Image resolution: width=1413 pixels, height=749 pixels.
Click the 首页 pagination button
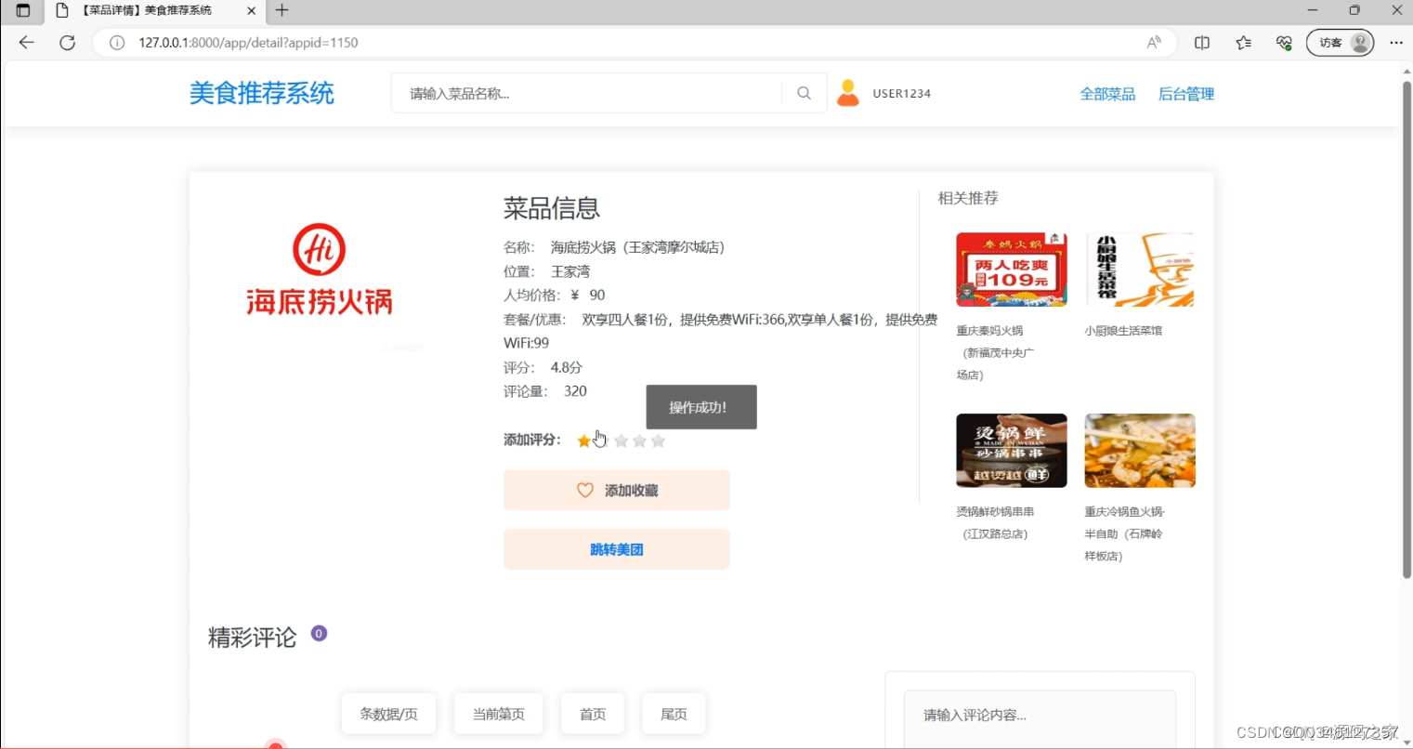coord(592,713)
